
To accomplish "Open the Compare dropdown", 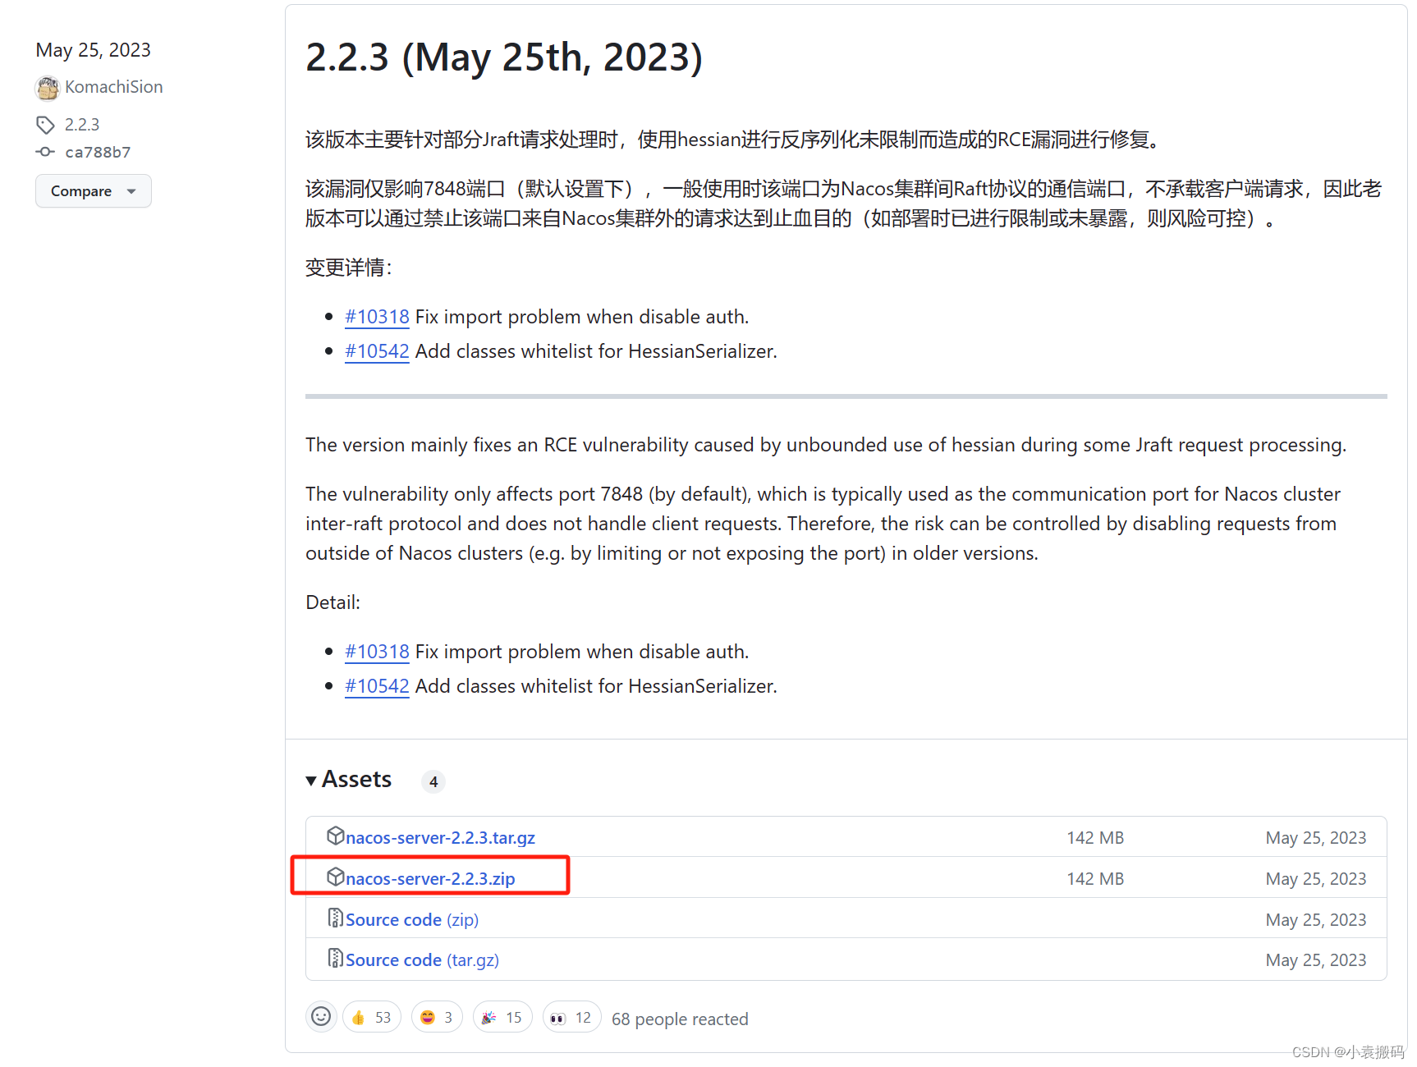I will [x=94, y=190].
